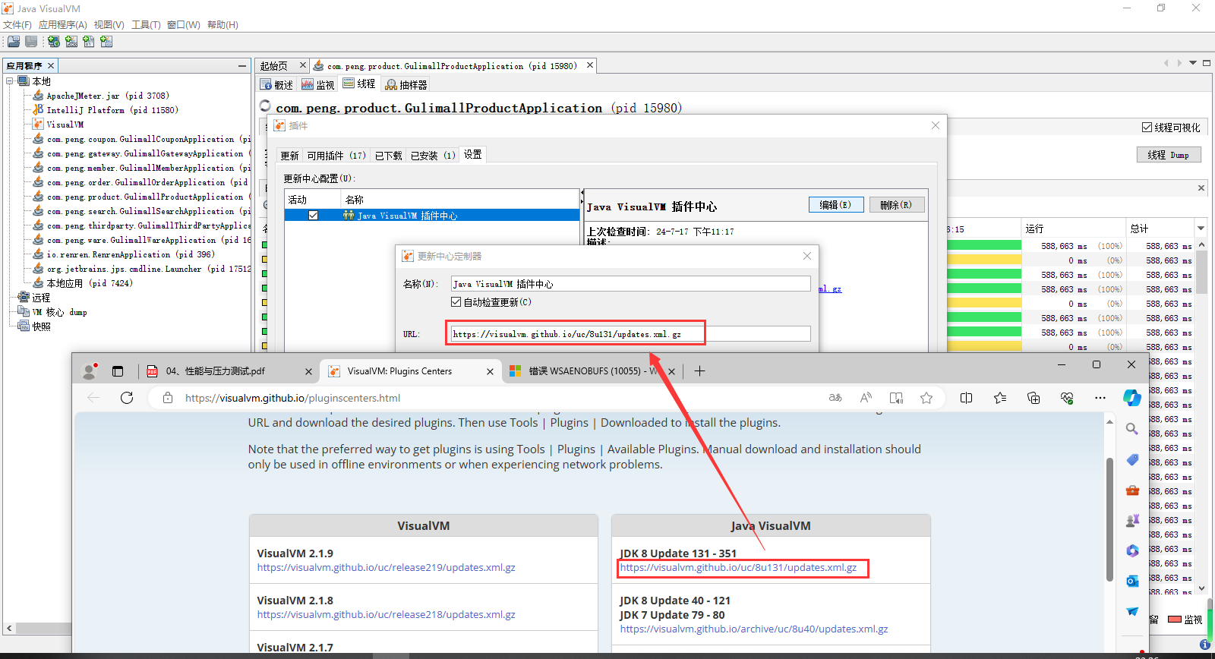
Task: Toggle 自动检查更新 checkbox
Action: pos(456,302)
